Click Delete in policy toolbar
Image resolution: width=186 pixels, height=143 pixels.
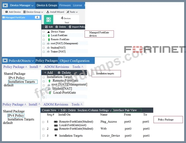pyautogui.click(x=72, y=110)
